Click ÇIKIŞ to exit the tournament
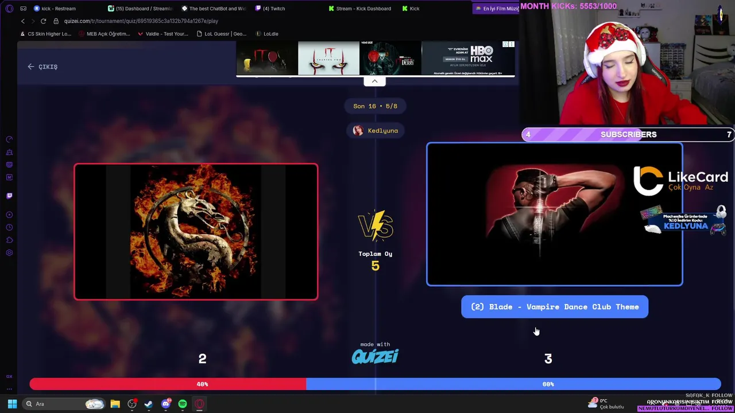Image resolution: width=735 pixels, height=413 pixels. tap(42, 67)
